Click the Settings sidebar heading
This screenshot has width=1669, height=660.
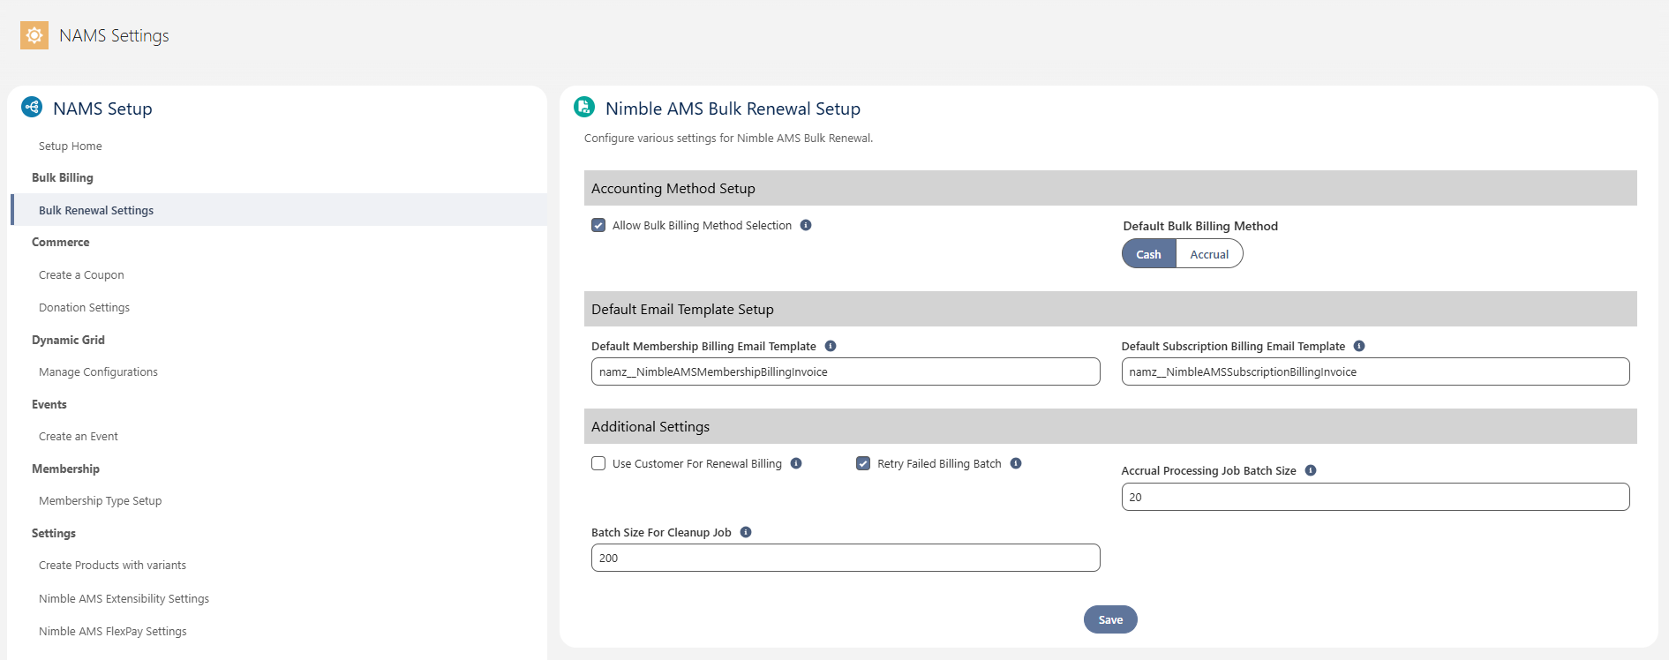coord(54,533)
